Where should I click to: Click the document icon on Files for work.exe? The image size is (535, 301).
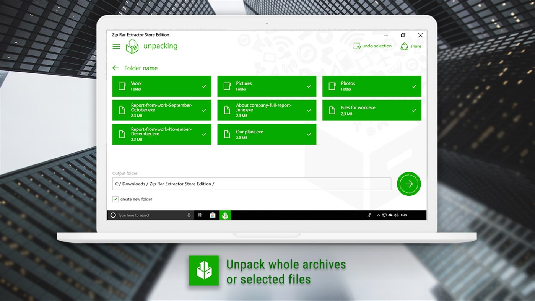point(333,110)
